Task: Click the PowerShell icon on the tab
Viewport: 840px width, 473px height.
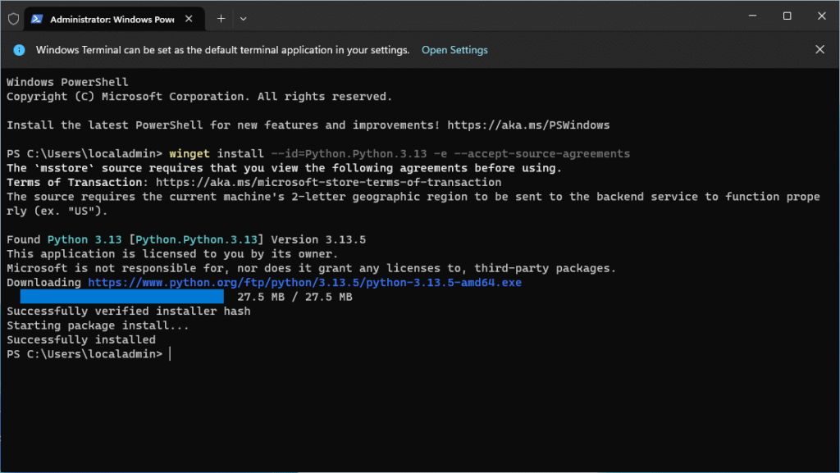Action: coord(38,18)
